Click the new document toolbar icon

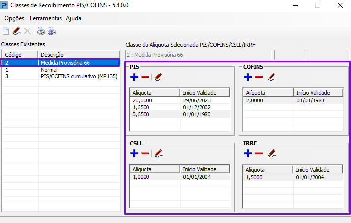(x=6, y=31)
